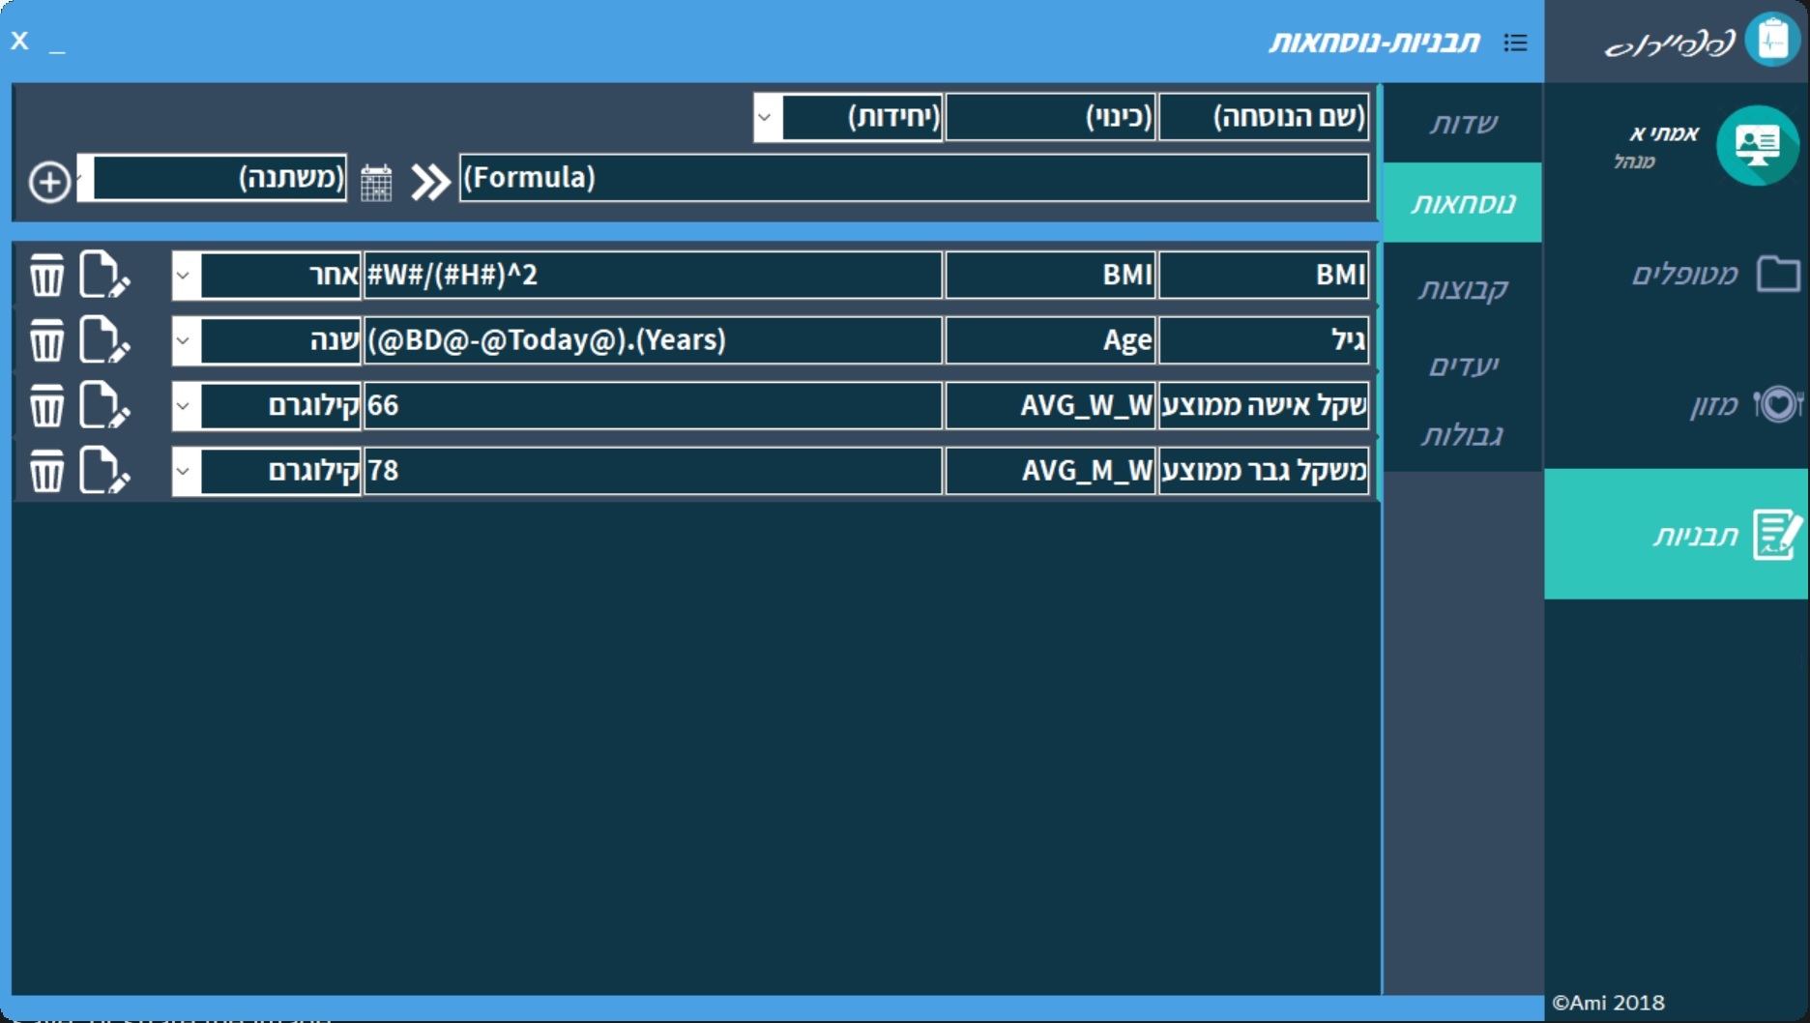Switch to the גבולות tab
This screenshot has width=1810, height=1023.
point(1463,435)
